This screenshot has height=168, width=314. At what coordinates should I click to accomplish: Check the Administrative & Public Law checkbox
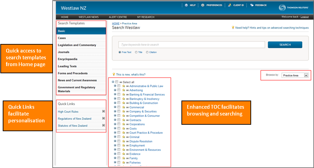click(119, 86)
